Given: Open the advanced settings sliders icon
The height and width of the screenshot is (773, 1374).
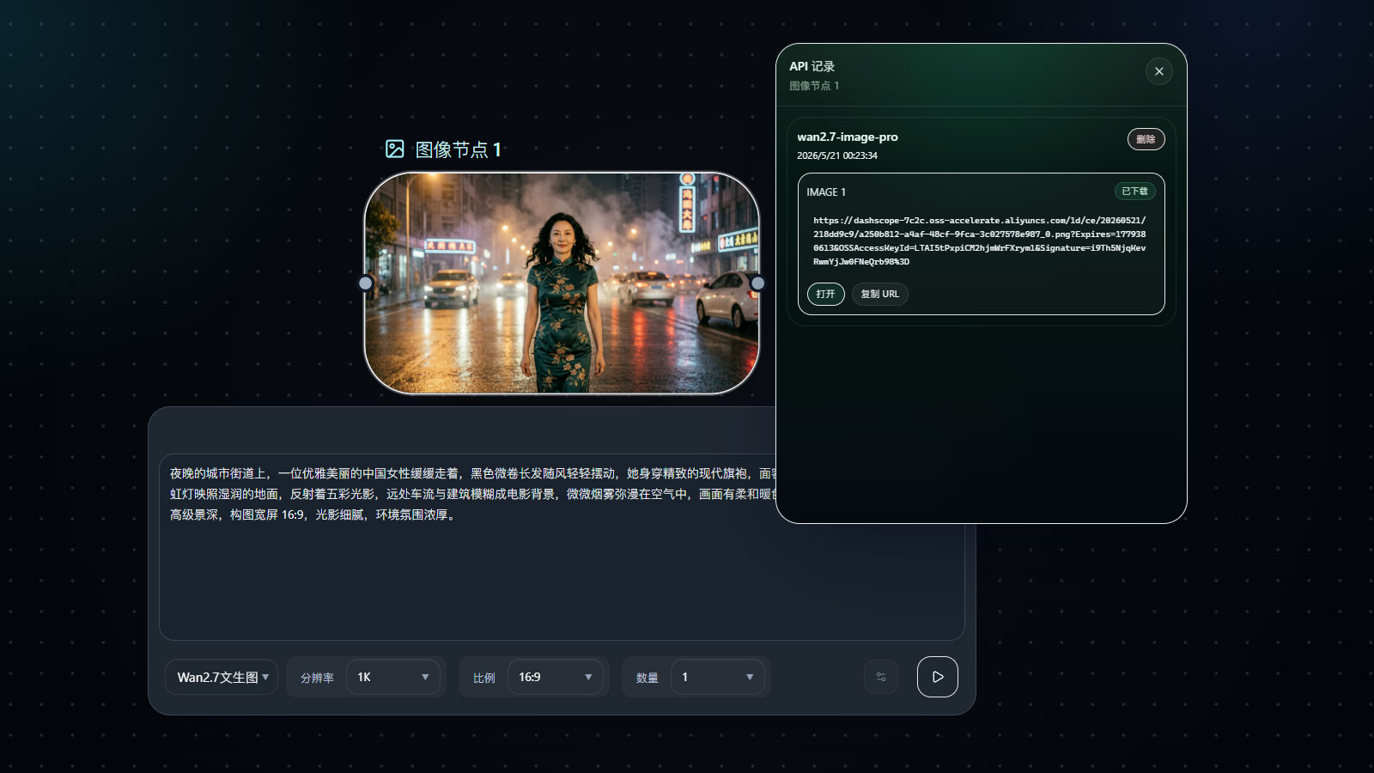Looking at the screenshot, I should pyautogui.click(x=880, y=677).
